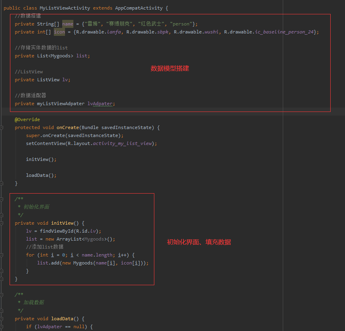
Task: Click the @Override annotation
Action: pos(27,119)
